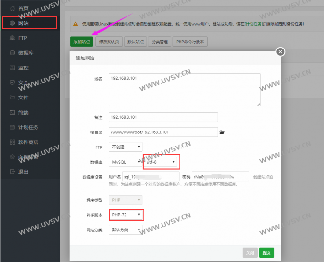Click the terminal icon beside 终端
The height and width of the screenshot is (262, 324).
(12, 112)
